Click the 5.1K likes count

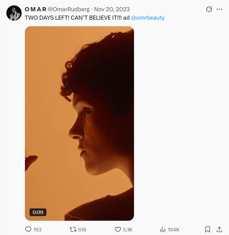pos(127,229)
